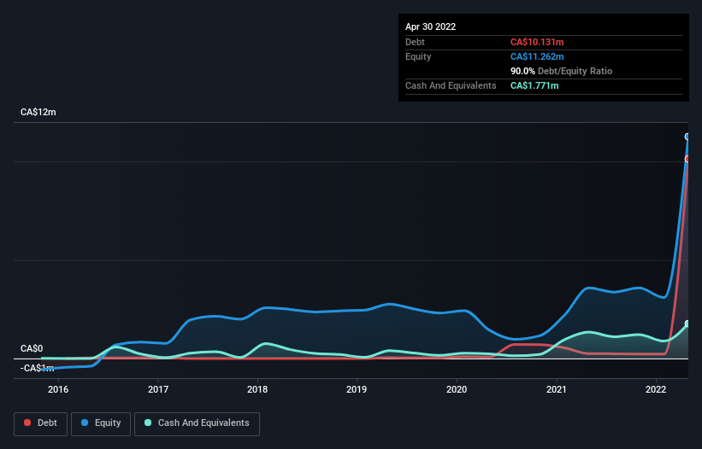The width and height of the screenshot is (702, 449).
Task: Click the 2020 x-axis label
Action: point(457,389)
